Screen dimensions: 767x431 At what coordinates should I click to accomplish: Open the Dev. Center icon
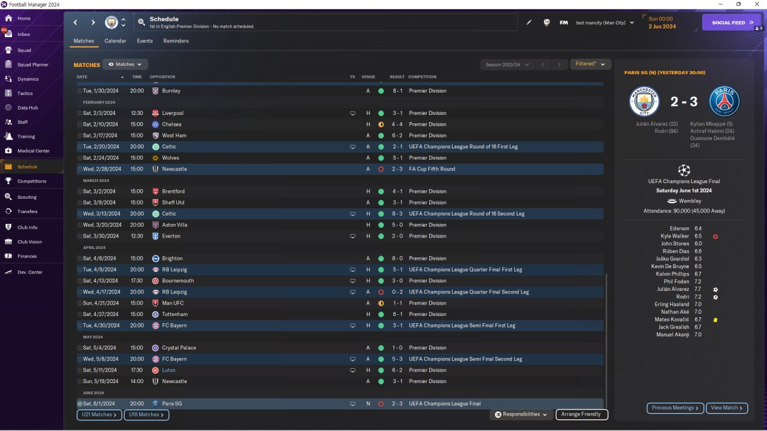(8, 272)
